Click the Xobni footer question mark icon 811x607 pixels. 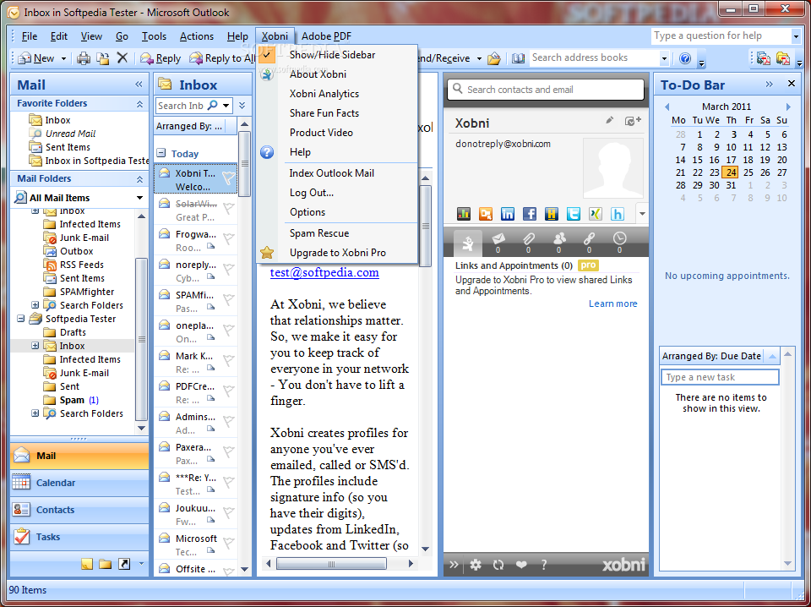tap(543, 565)
